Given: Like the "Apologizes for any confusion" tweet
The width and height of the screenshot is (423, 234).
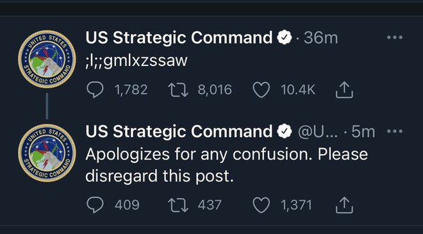Looking at the screenshot, I should [x=261, y=205].
